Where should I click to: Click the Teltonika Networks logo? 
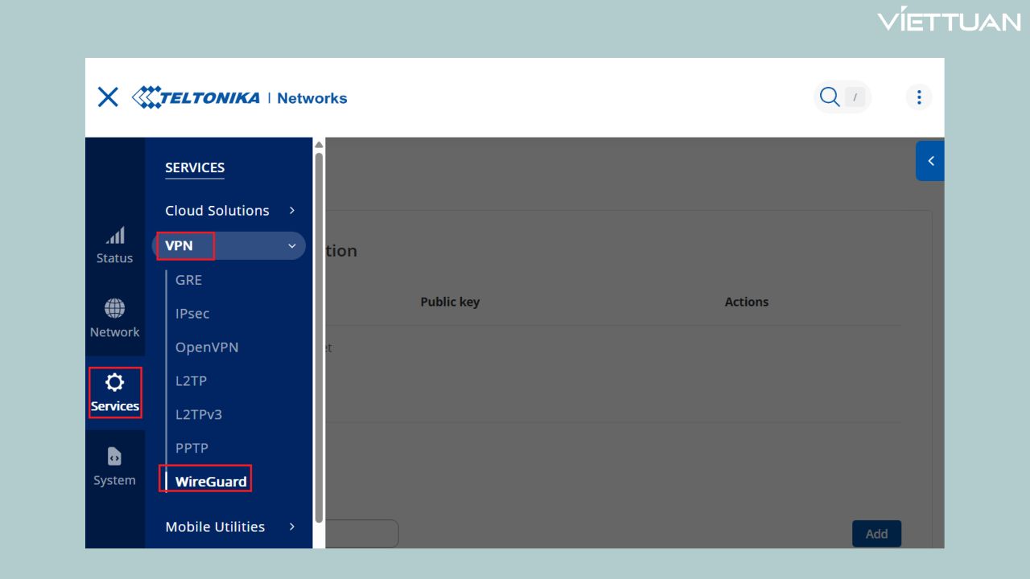coord(240,98)
